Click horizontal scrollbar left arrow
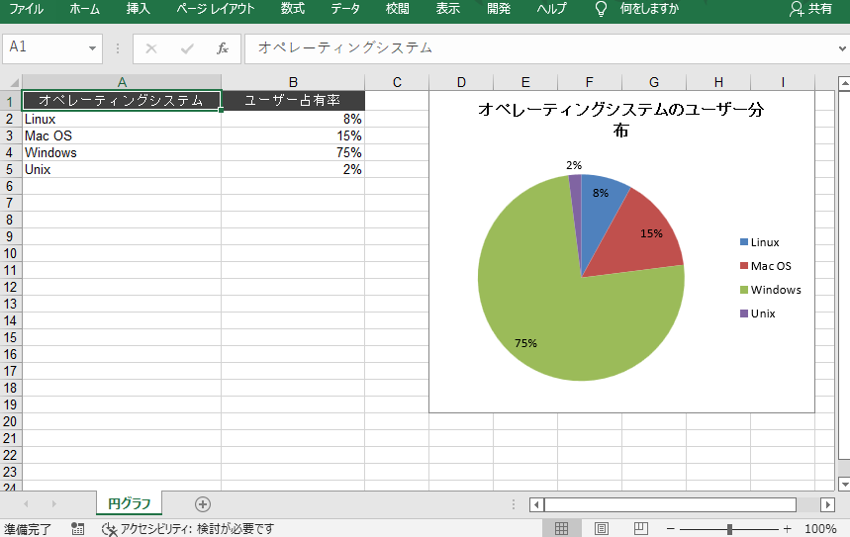Viewport: 850px width, 537px height. 536,505
